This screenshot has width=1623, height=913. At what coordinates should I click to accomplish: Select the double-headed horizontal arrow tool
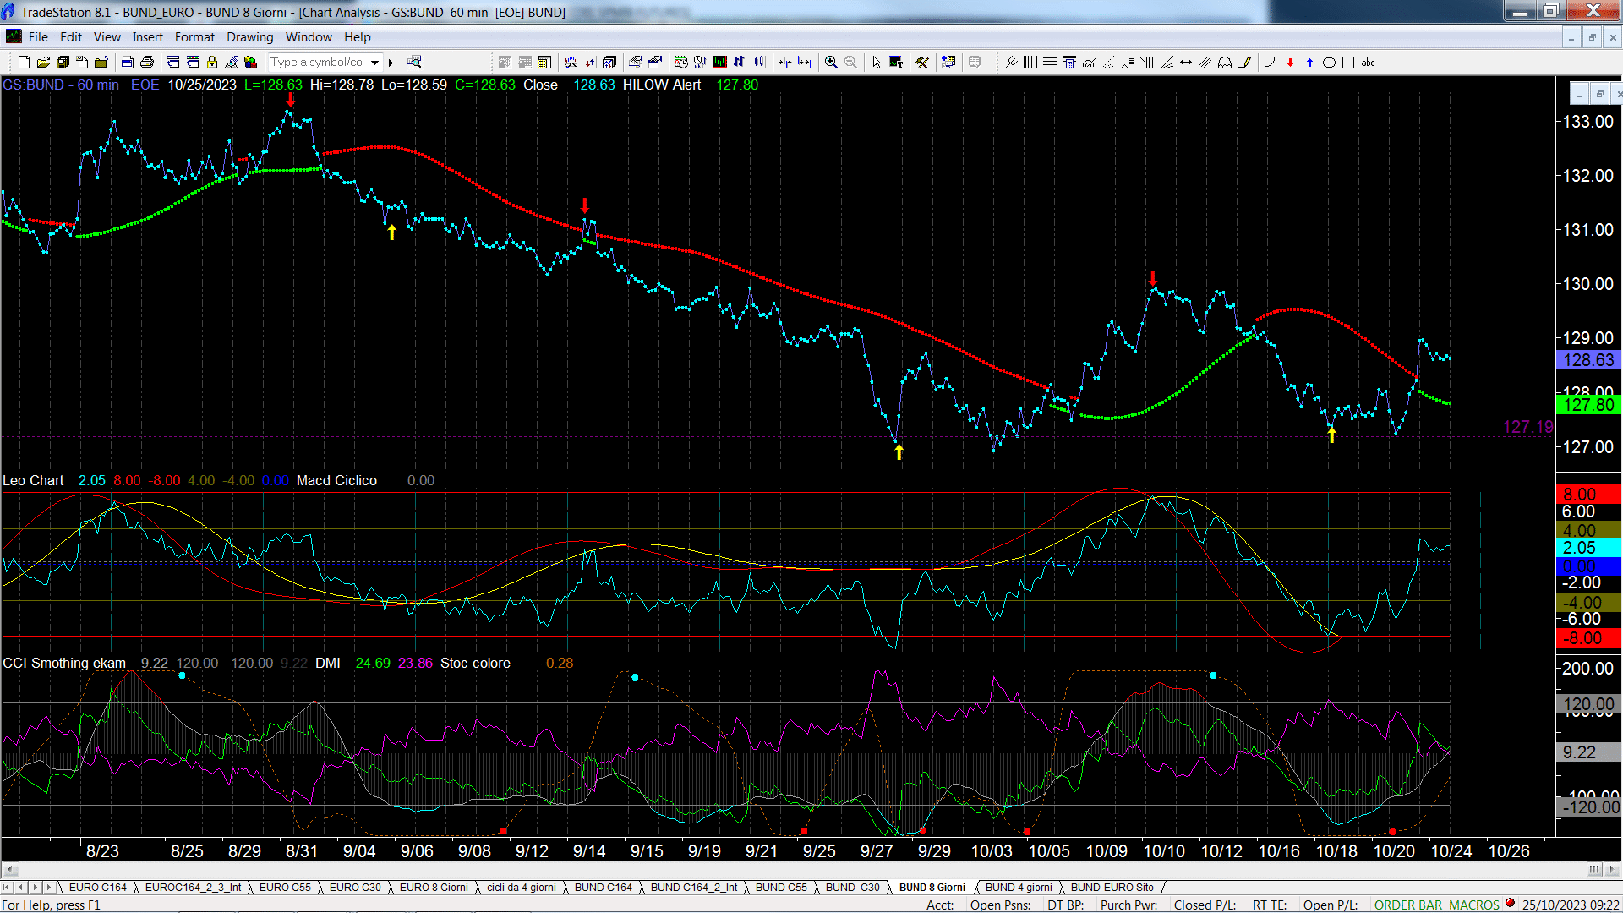coord(1186,63)
